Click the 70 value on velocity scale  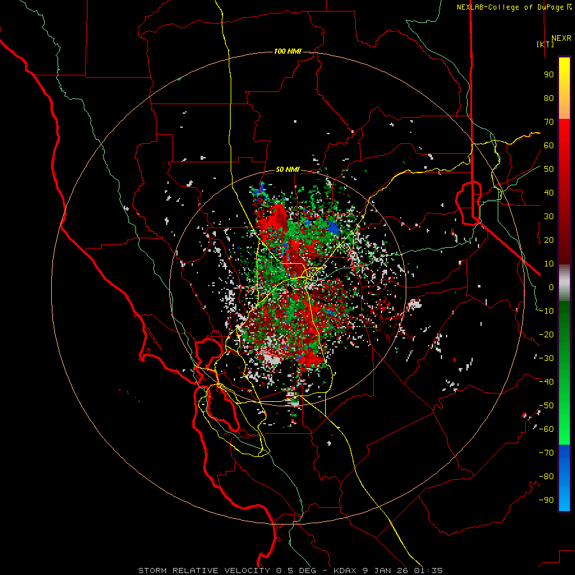pos(549,122)
